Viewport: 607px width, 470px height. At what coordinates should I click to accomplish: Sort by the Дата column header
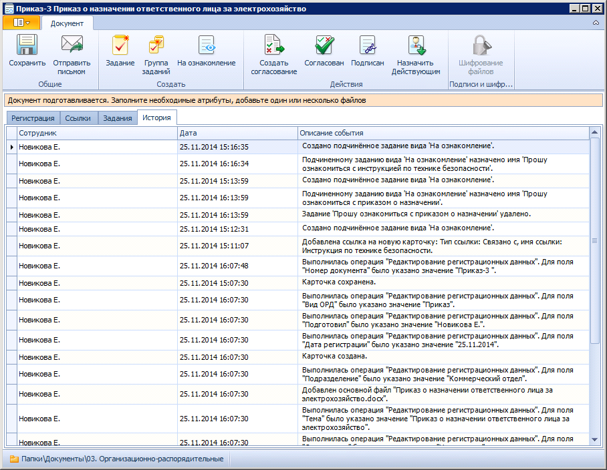237,133
